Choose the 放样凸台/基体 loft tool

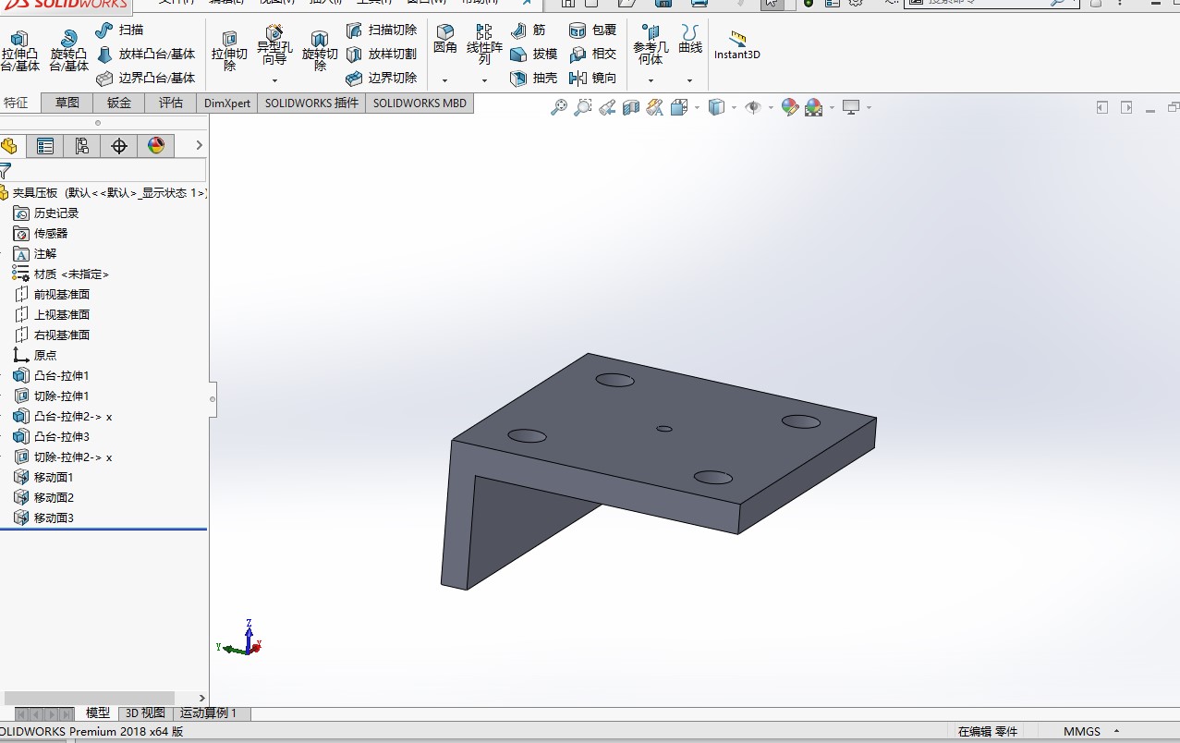pos(145,55)
